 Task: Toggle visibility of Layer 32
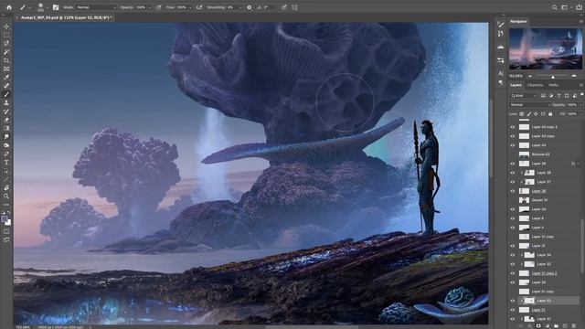(513, 282)
